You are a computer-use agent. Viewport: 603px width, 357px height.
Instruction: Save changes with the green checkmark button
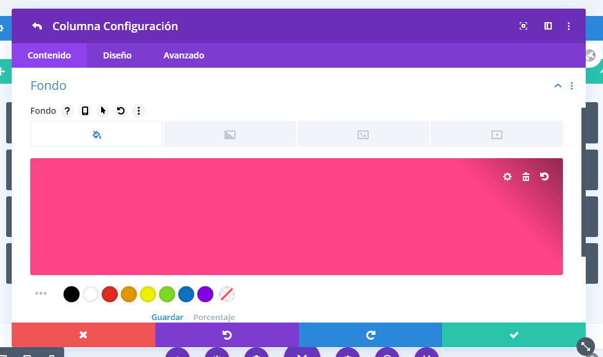(x=514, y=335)
